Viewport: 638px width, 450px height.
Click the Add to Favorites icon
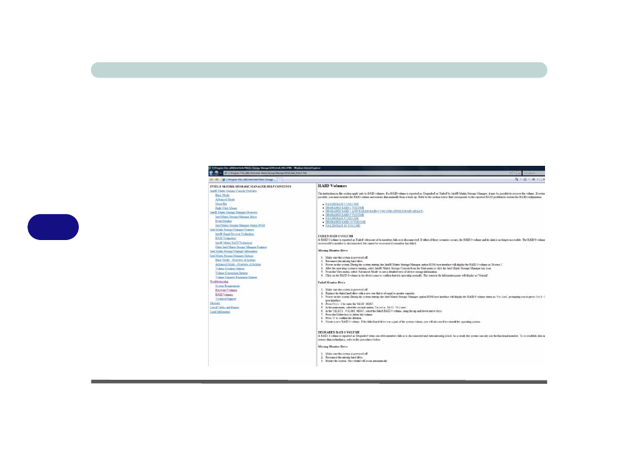pos(217,179)
